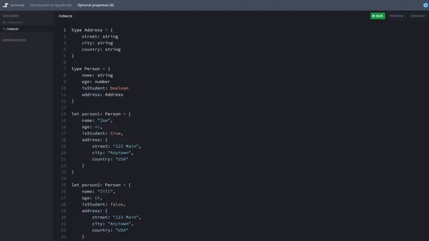Image resolution: width=429 pixels, height=241 pixels.
Task: Open the HTML file name in Explorer
Action: pos(15,22)
